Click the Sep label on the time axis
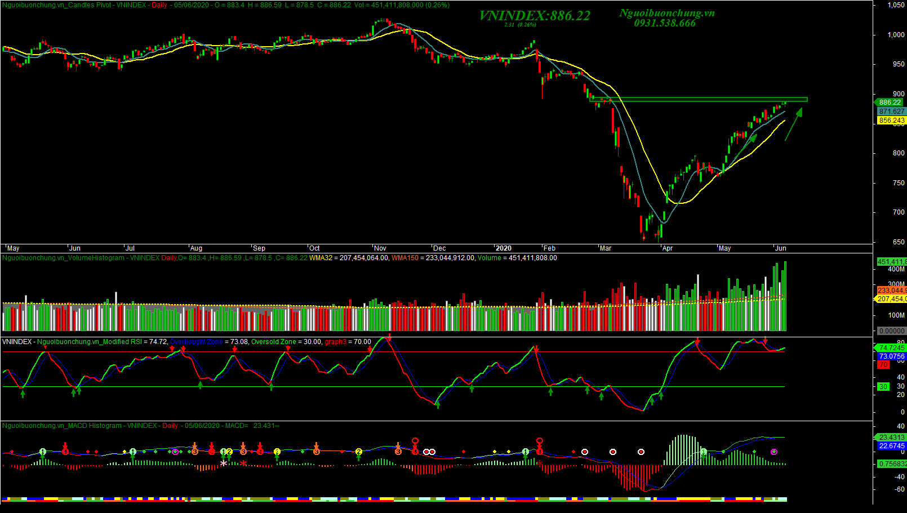This screenshot has height=513, width=907. coord(259,248)
